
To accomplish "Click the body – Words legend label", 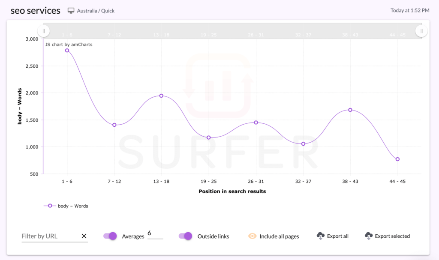I will tap(73, 206).
